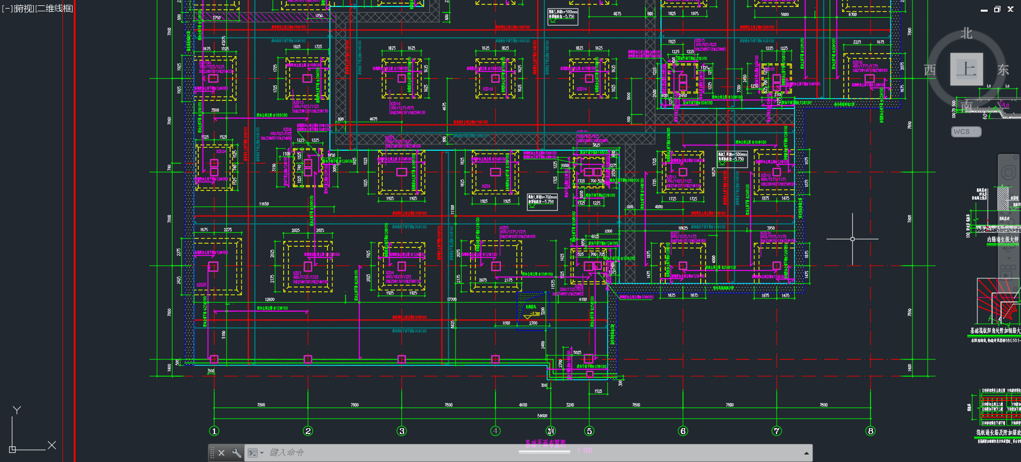Click the ViewCube 上 top face
The width and height of the screenshot is (1021, 462).
966,69
